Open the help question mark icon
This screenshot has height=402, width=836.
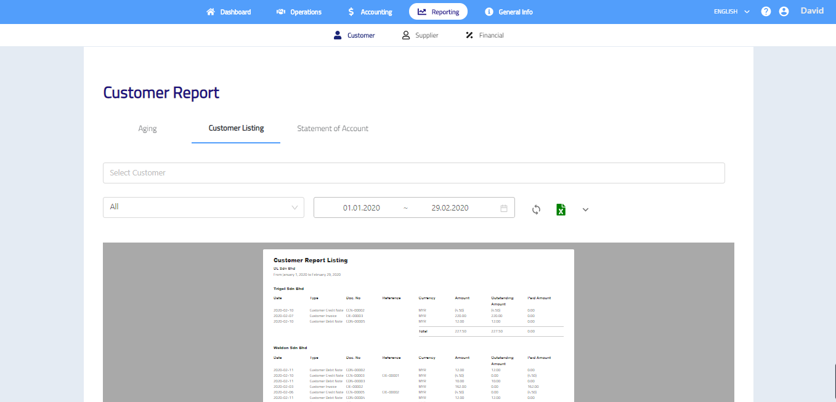(766, 12)
